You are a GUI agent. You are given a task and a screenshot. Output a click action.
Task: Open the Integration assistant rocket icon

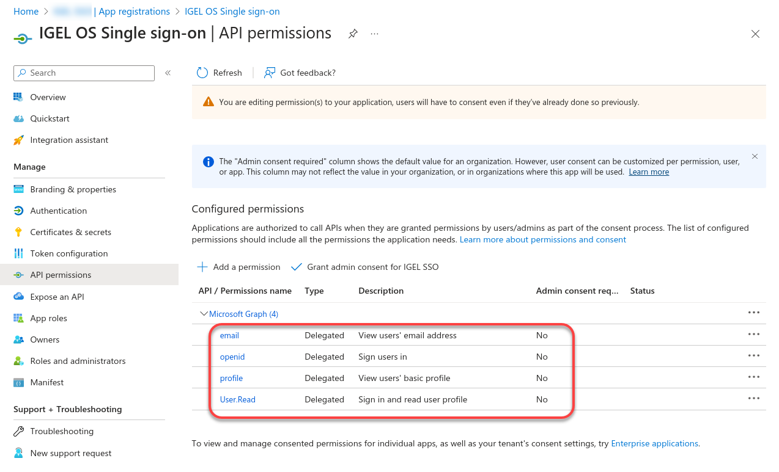18,140
